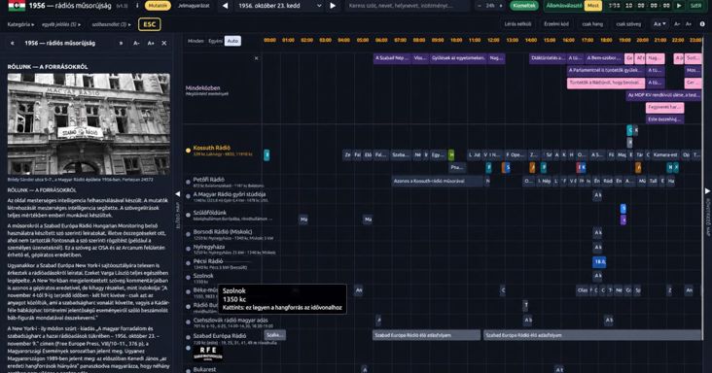
Task: Select Petőfi Rádió station dot
Action: pos(188,182)
